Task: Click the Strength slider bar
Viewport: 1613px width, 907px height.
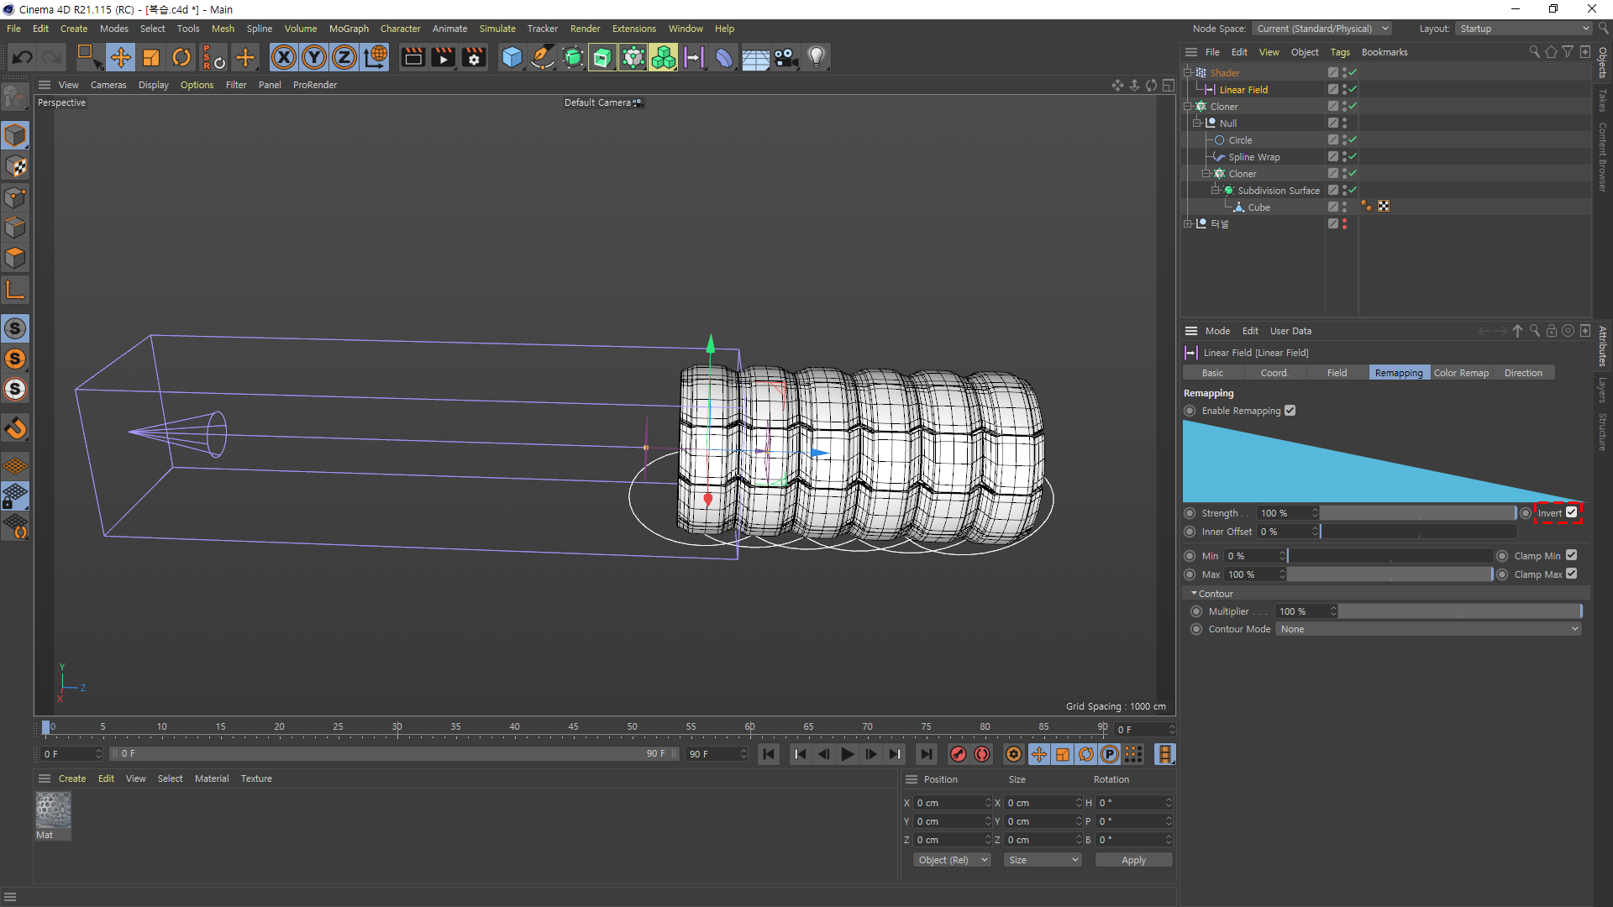Action: [x=1418, y=513]
